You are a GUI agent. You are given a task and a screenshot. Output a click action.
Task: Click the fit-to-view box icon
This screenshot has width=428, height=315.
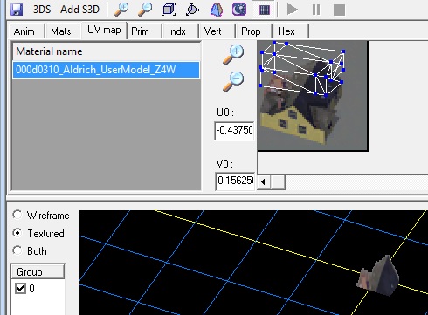pyautogui.click(x=169, y=10)
